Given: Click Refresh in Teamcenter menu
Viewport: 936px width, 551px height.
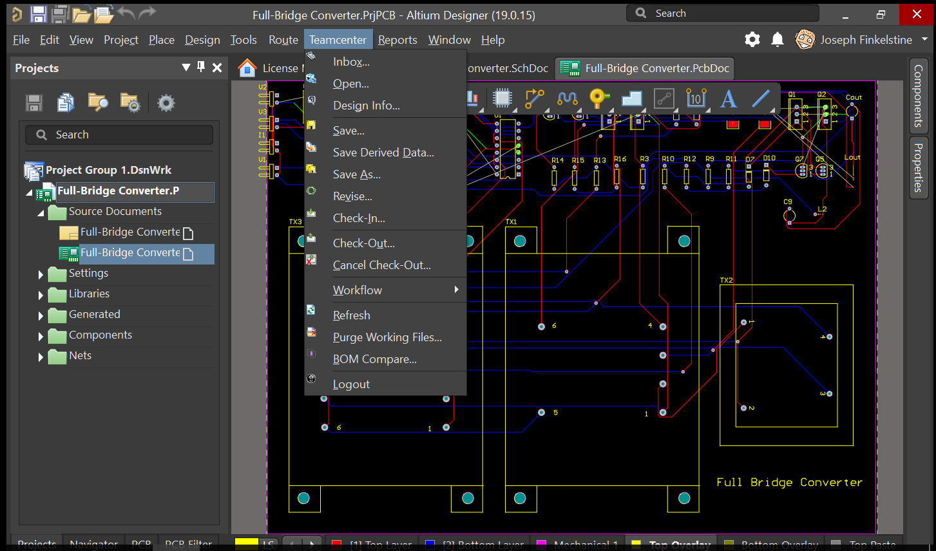Looking at the screenshot, I should (x=385, y=315).
